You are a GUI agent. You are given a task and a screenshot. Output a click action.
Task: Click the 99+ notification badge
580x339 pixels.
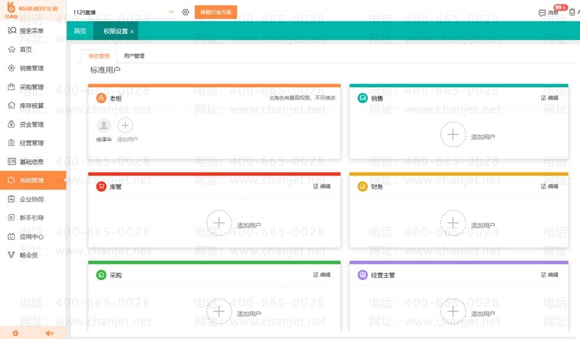[x=560, y=7]
